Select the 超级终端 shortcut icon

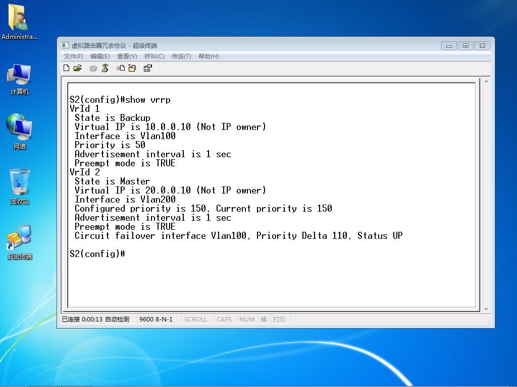click(x=20, y=242)
